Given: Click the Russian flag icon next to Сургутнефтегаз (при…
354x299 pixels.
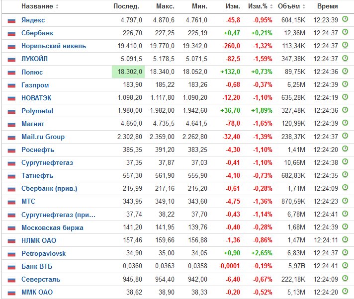Looking at the screenshot, I should [x=11, y=215].
